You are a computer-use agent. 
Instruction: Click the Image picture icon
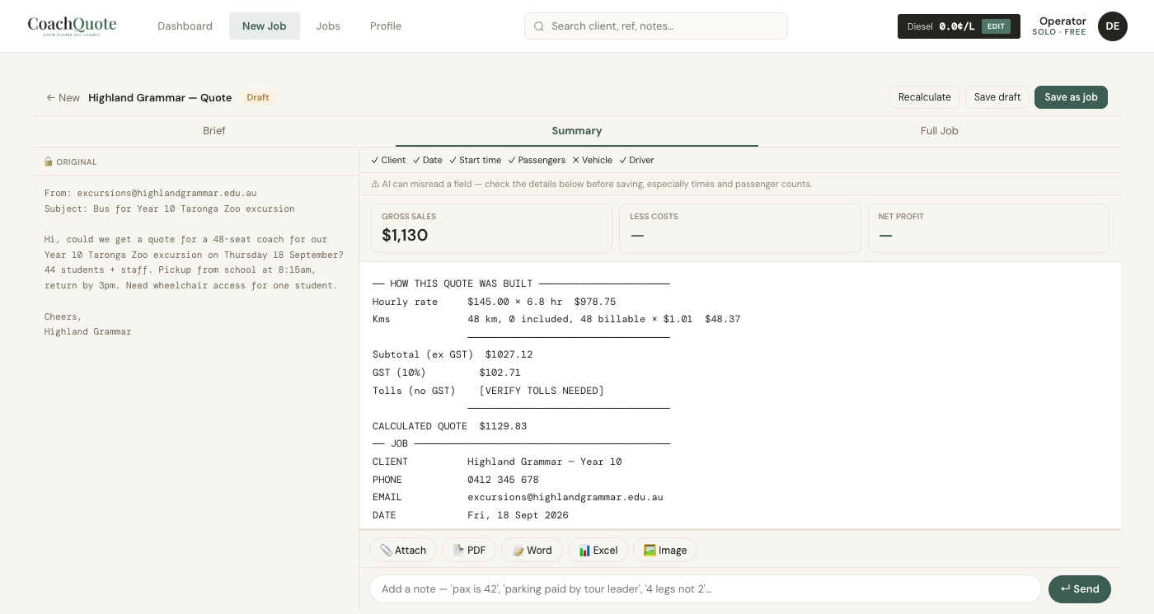[650, 551]
